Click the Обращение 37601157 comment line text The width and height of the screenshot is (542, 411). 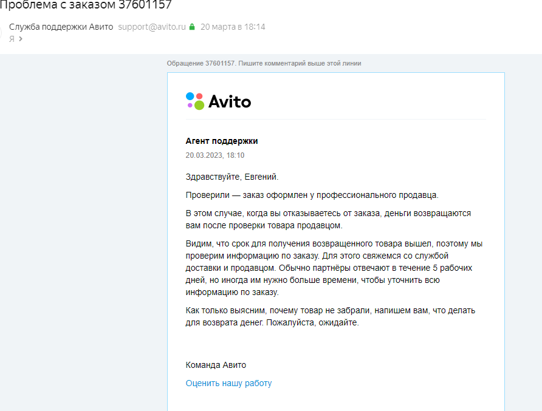264,63
